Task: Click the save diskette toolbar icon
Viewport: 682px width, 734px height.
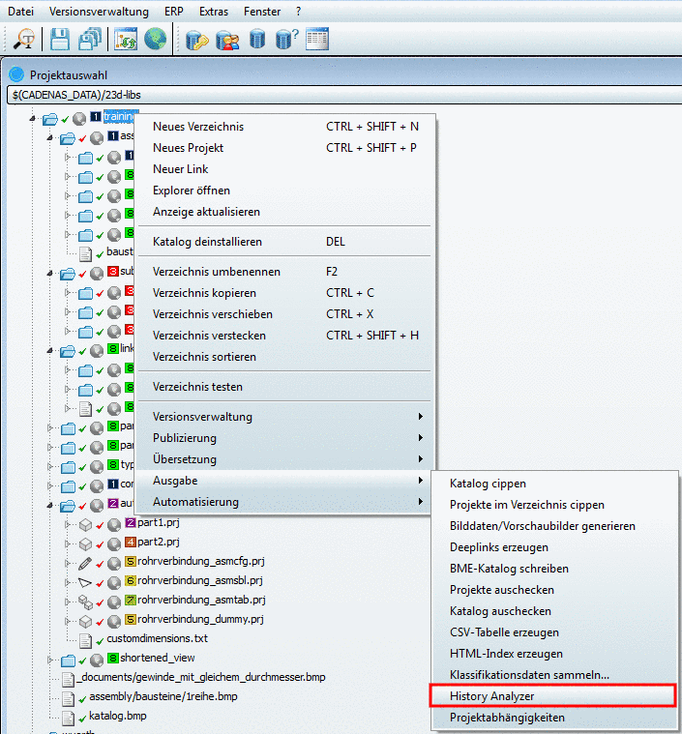Action: click(59, 39)
